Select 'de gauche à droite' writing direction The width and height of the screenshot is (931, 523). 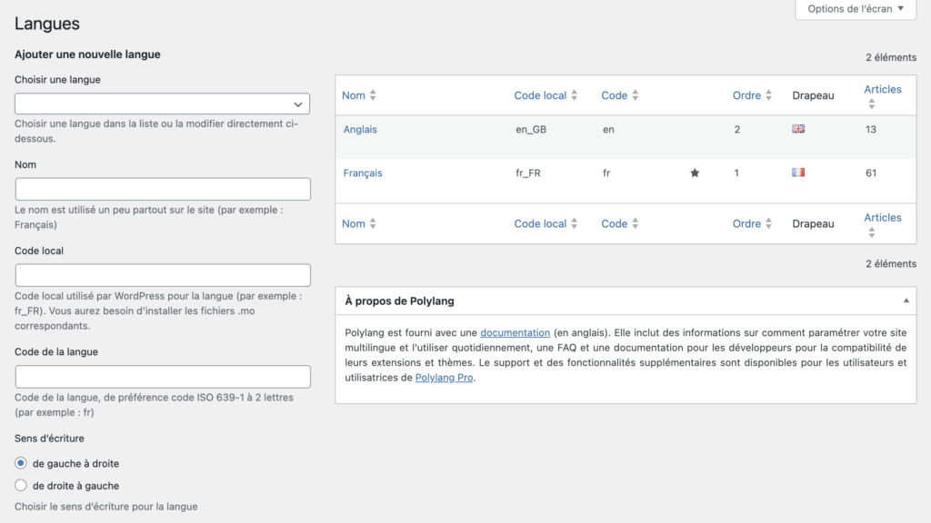coord(21,463)
